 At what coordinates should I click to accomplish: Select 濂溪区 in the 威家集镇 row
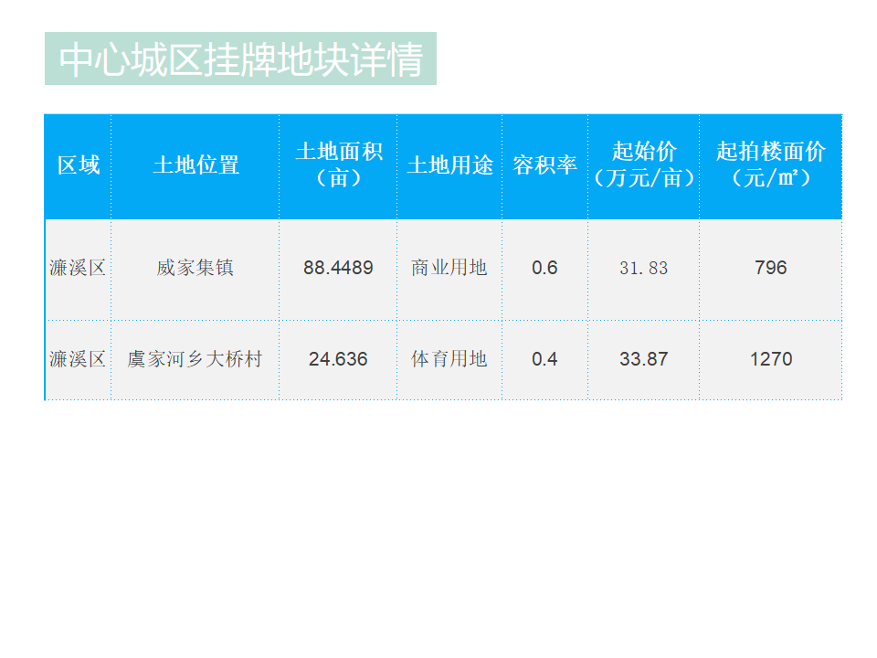pos(78,268)
